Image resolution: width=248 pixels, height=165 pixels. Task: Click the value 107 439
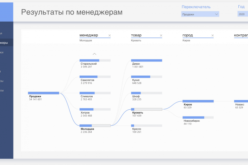click(137, 115)
